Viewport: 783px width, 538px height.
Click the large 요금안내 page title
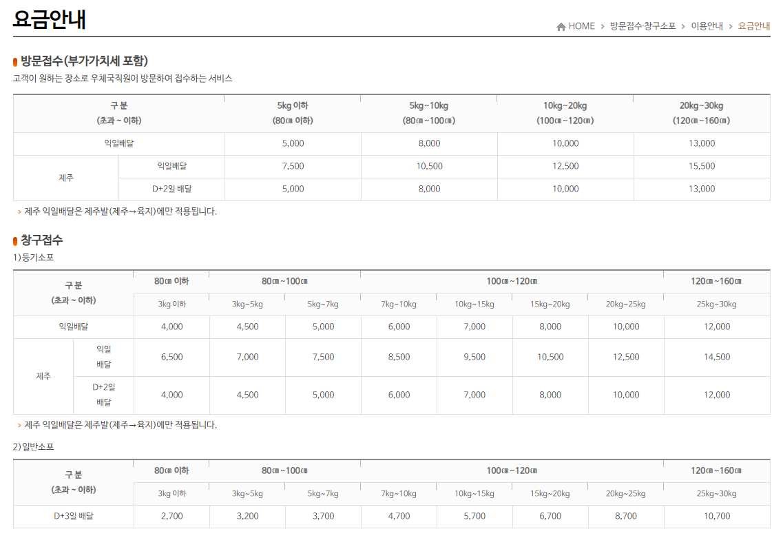[x=50, y=19]
